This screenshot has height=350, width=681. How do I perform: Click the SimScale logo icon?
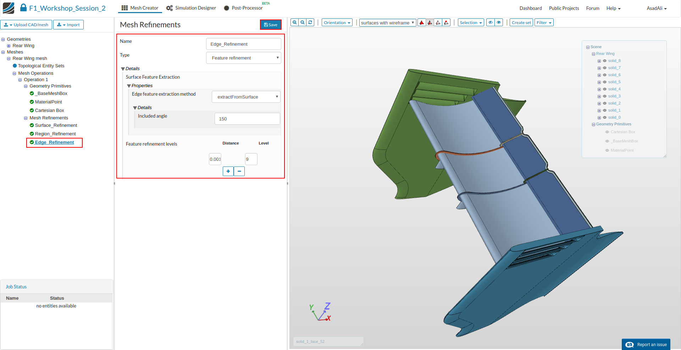pyautogui.click(x=9, y=8)
